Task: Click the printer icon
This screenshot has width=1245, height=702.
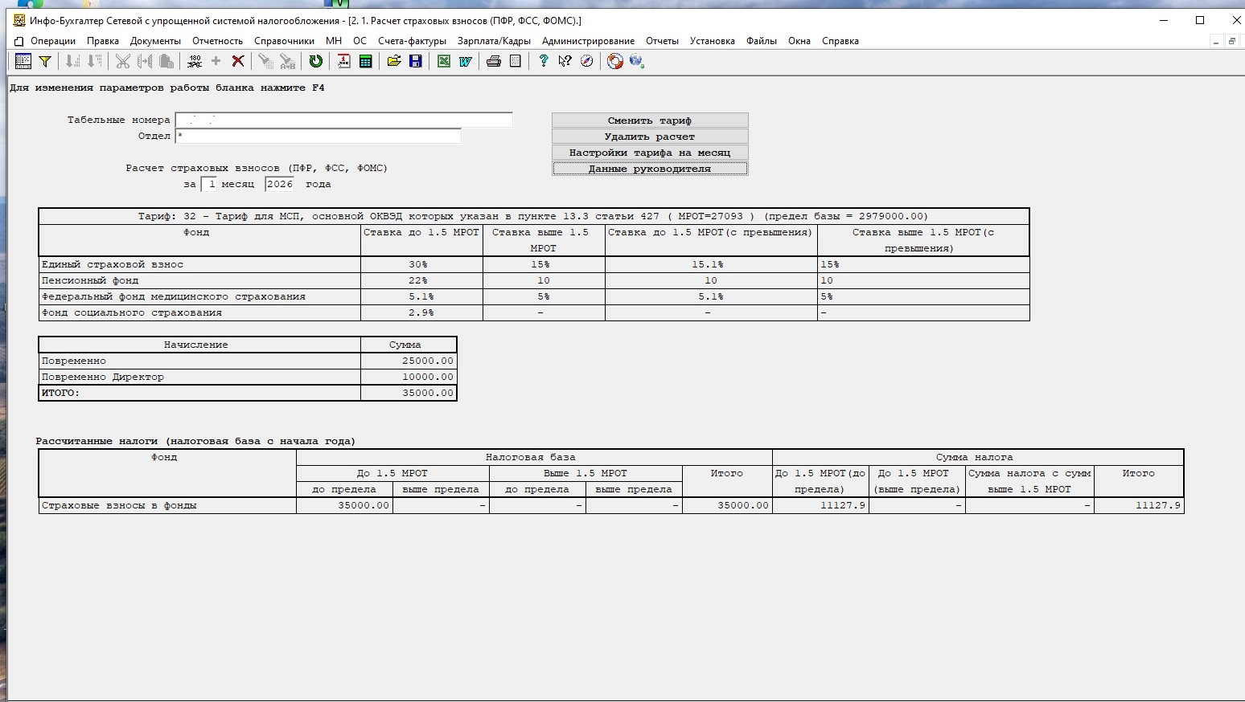Action: 494,61
